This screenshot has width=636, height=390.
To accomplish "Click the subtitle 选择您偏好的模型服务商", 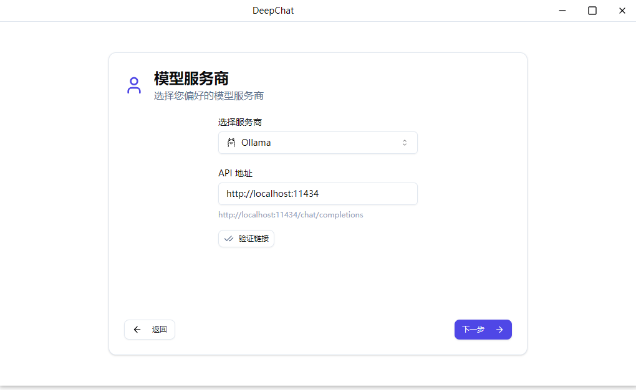I will tap(208, 95).
